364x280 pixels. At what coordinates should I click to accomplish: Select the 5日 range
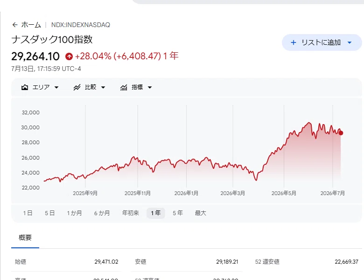tap(49, 213)
